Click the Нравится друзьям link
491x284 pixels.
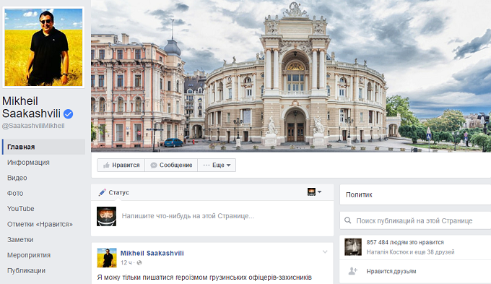coord(391,272)
